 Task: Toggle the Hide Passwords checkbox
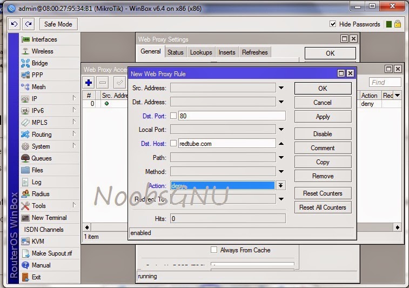333,24
